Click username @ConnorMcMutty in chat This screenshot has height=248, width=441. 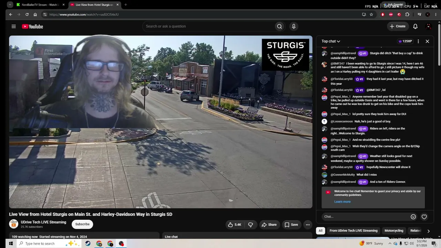click(x=343, y=175)
